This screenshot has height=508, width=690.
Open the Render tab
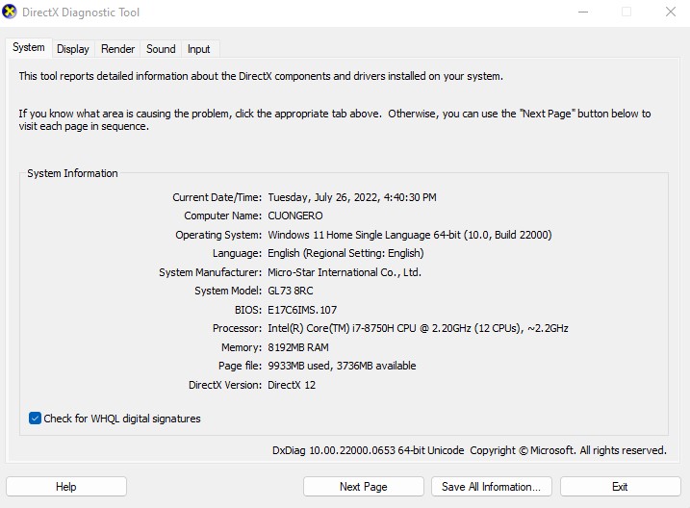(x=117, y=49)
